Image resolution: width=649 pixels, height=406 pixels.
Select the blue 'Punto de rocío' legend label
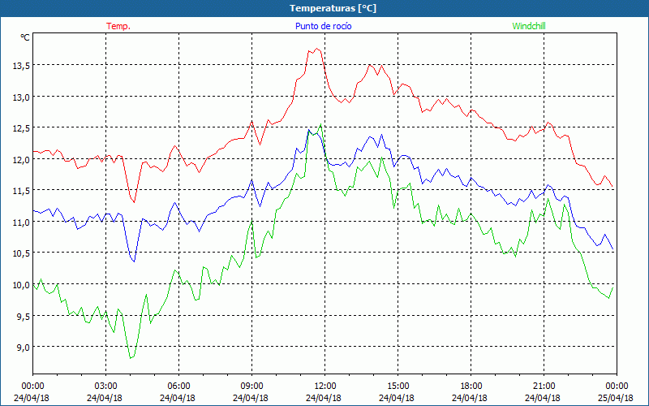323,26
